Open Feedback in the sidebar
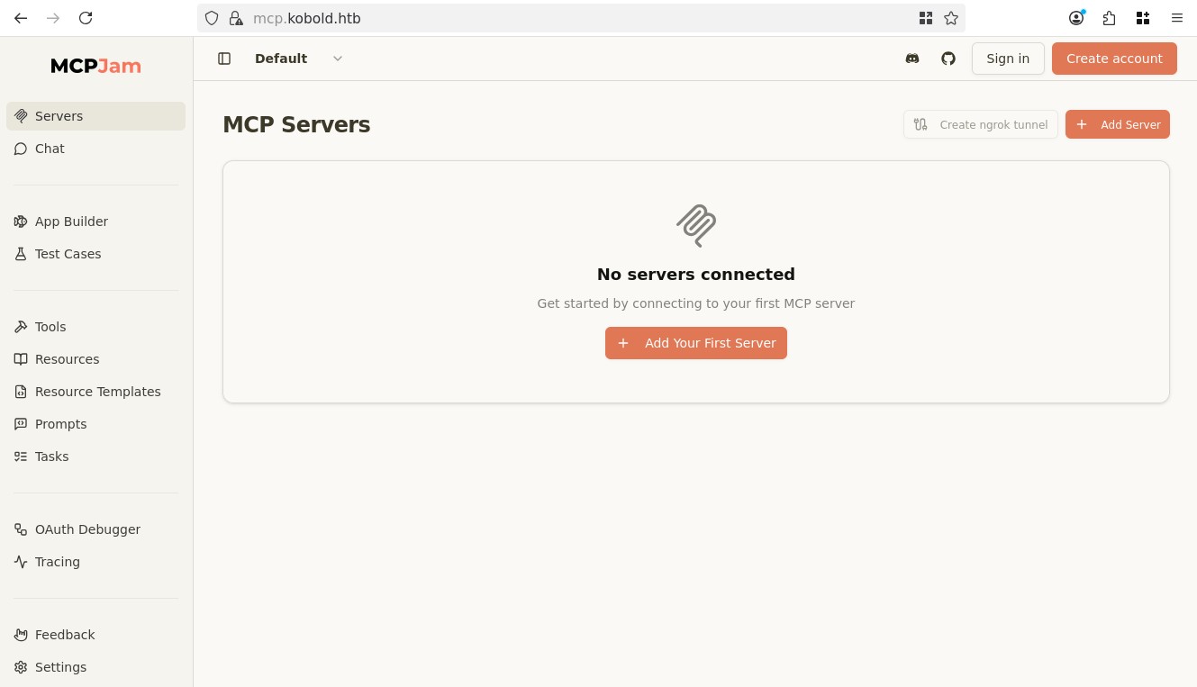Image resolution: width=1197 pixels, height=687 pixels. point(96,635)
